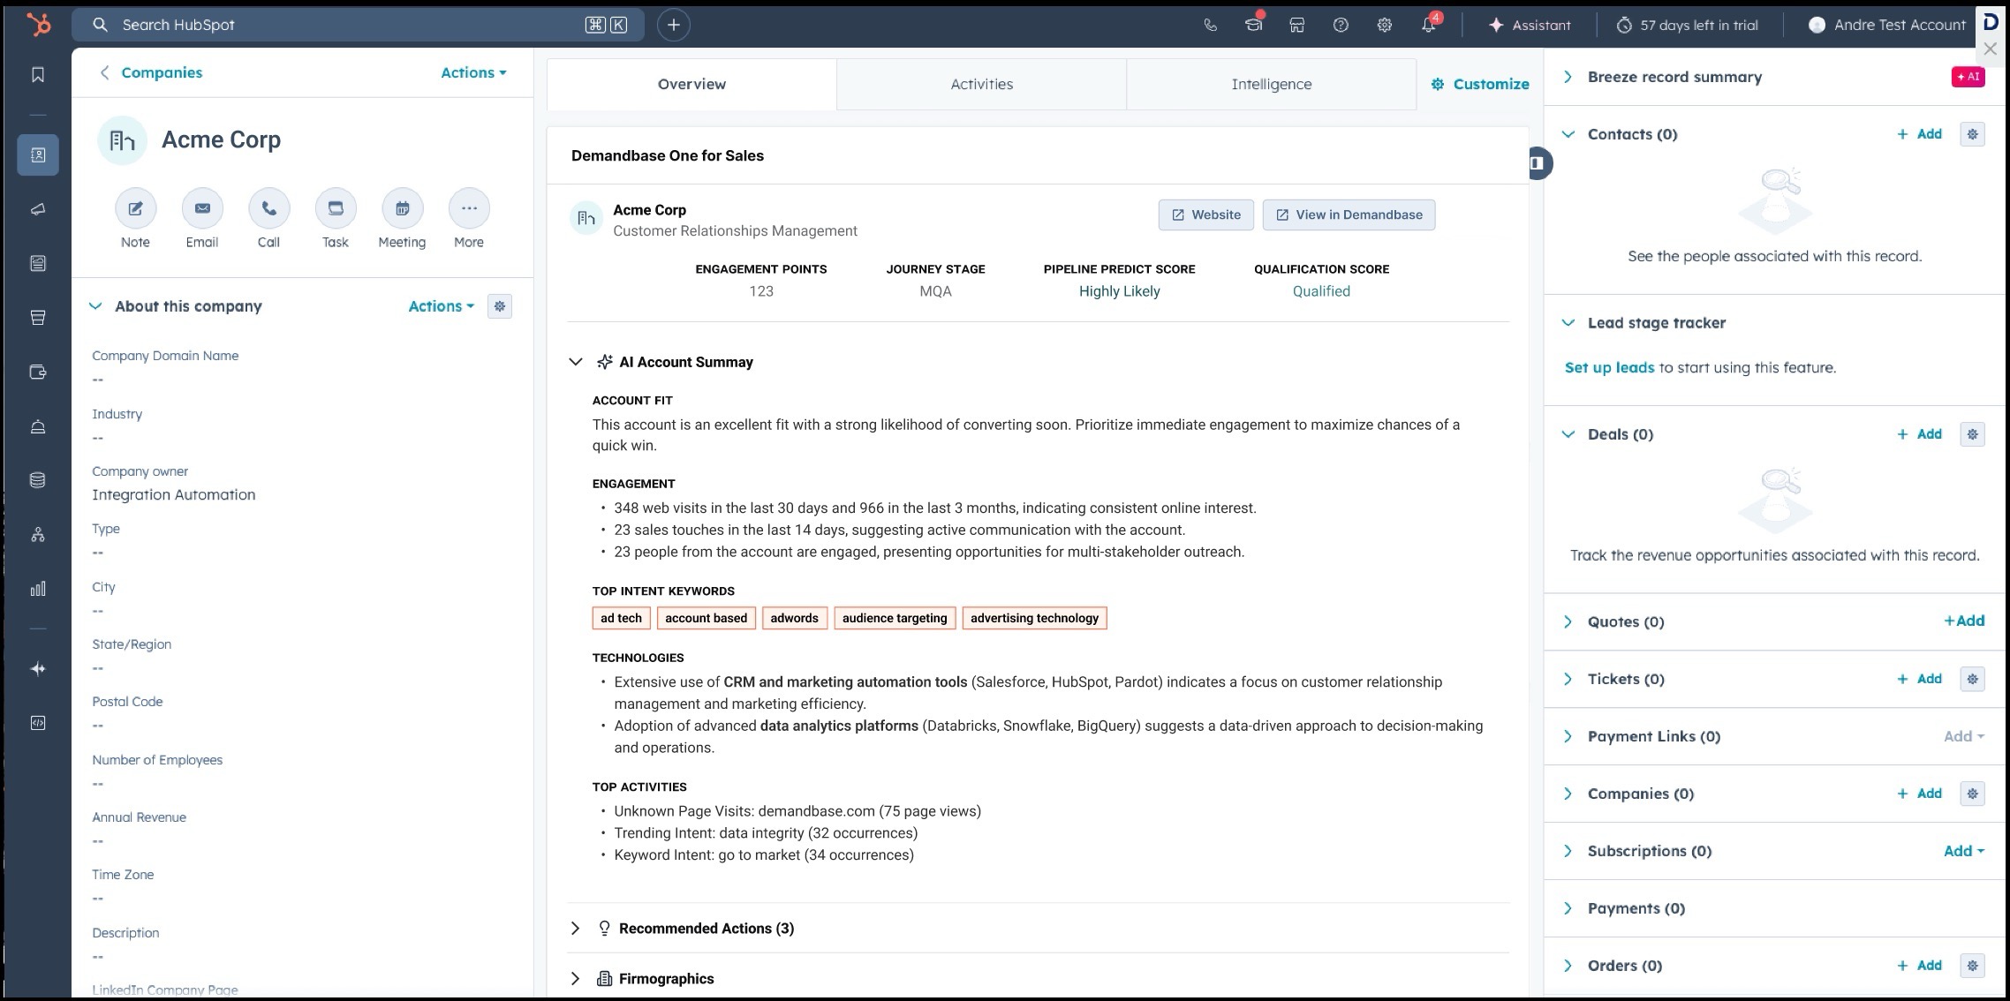Image resolution: width=2010 pixels, height=1001 pixels.
Task: Click the plus quick-create button in top bar
Action: (x=674, y=25)
